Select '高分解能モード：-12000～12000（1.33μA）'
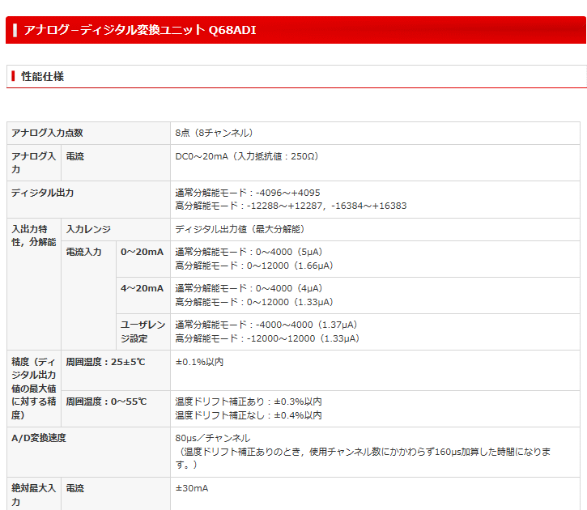The height and width of the screenshot is (510, 587). (267, 338)
